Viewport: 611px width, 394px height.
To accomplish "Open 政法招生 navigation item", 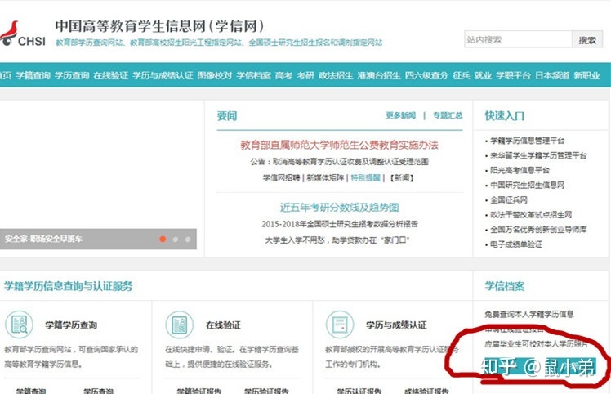I will tap(336, 75).
